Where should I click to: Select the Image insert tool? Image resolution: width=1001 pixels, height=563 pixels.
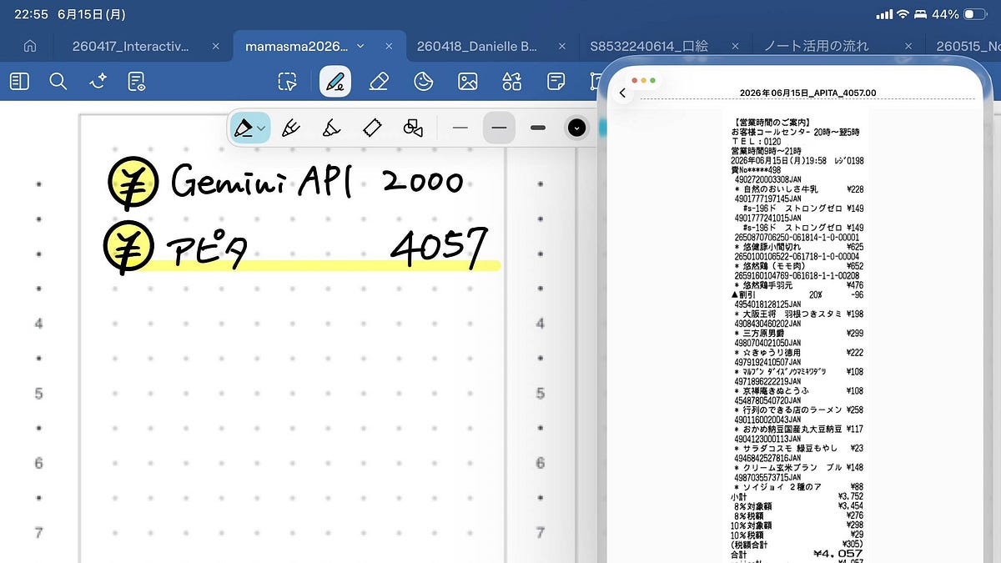point(467,81)
